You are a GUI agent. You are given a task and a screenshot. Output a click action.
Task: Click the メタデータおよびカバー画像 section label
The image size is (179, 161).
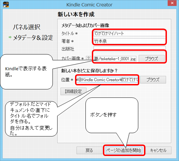(x=85, y=25)
